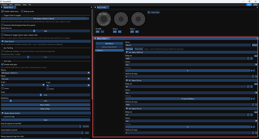Toggle Enable stick gaze checkbox

(3, 64)
